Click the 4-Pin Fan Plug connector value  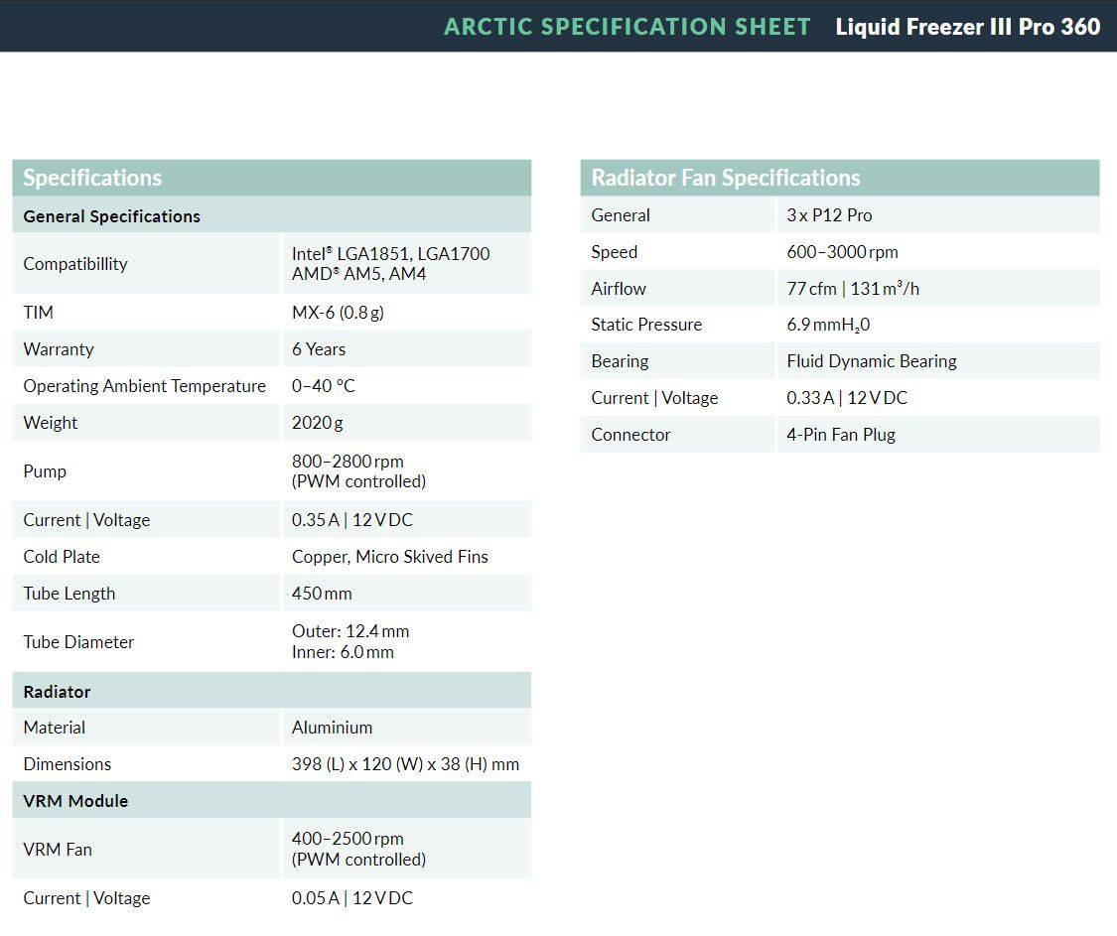pos(840,435)
